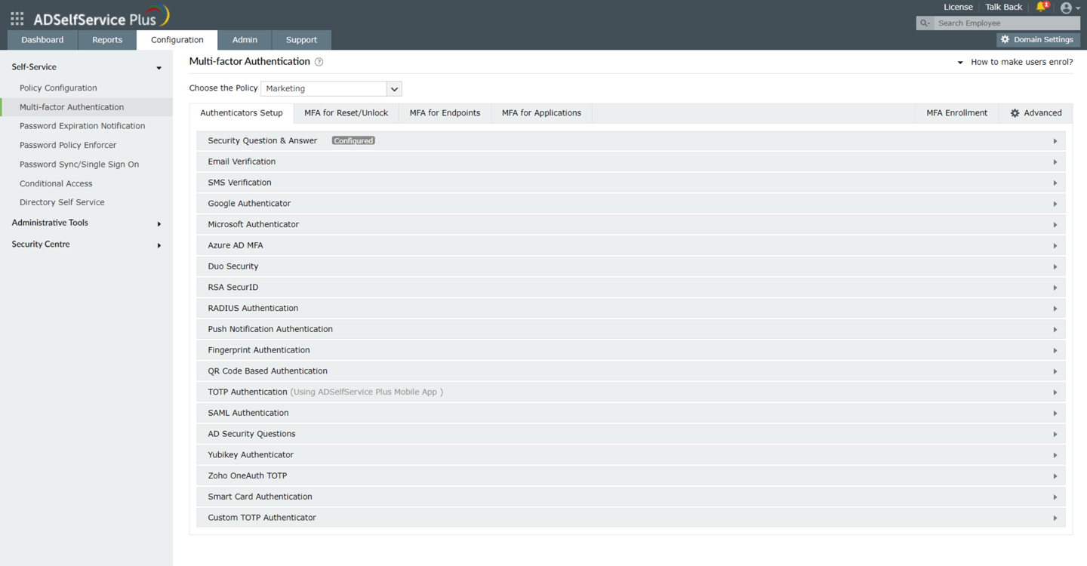Click 'How to make users enrol?' link

1021,62
